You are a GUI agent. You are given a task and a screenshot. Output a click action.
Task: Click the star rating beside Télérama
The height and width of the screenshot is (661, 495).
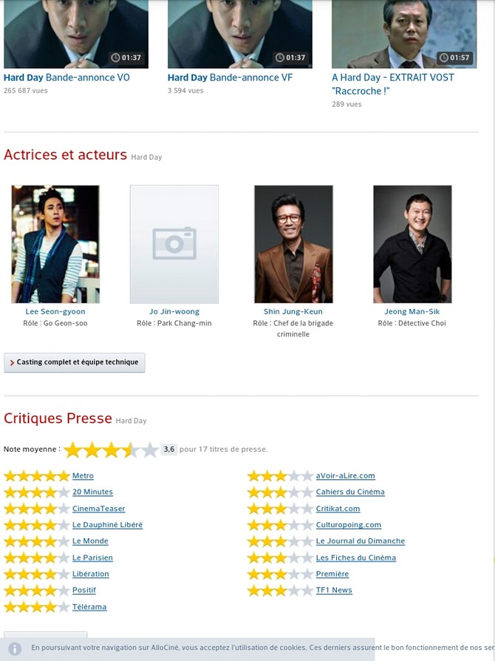pyautogui.click(x=37, y=607)
